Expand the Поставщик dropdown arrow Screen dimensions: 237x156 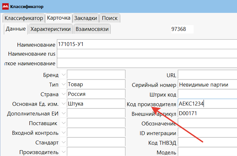coord(63,123)
